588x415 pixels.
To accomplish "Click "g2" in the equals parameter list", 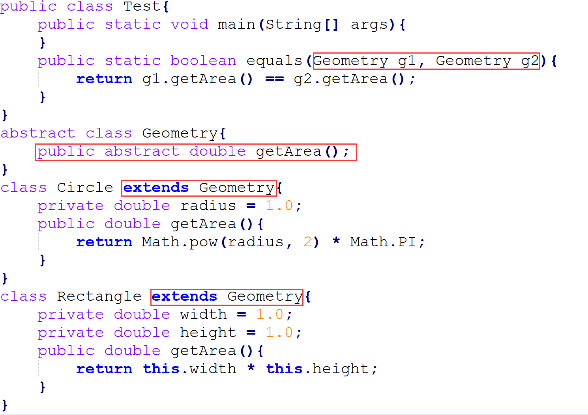I will (x=530, y=61).
